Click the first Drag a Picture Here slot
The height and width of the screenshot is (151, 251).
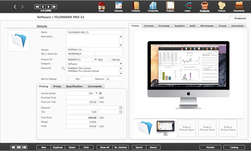pyautogui.click(x=186, y=128)
